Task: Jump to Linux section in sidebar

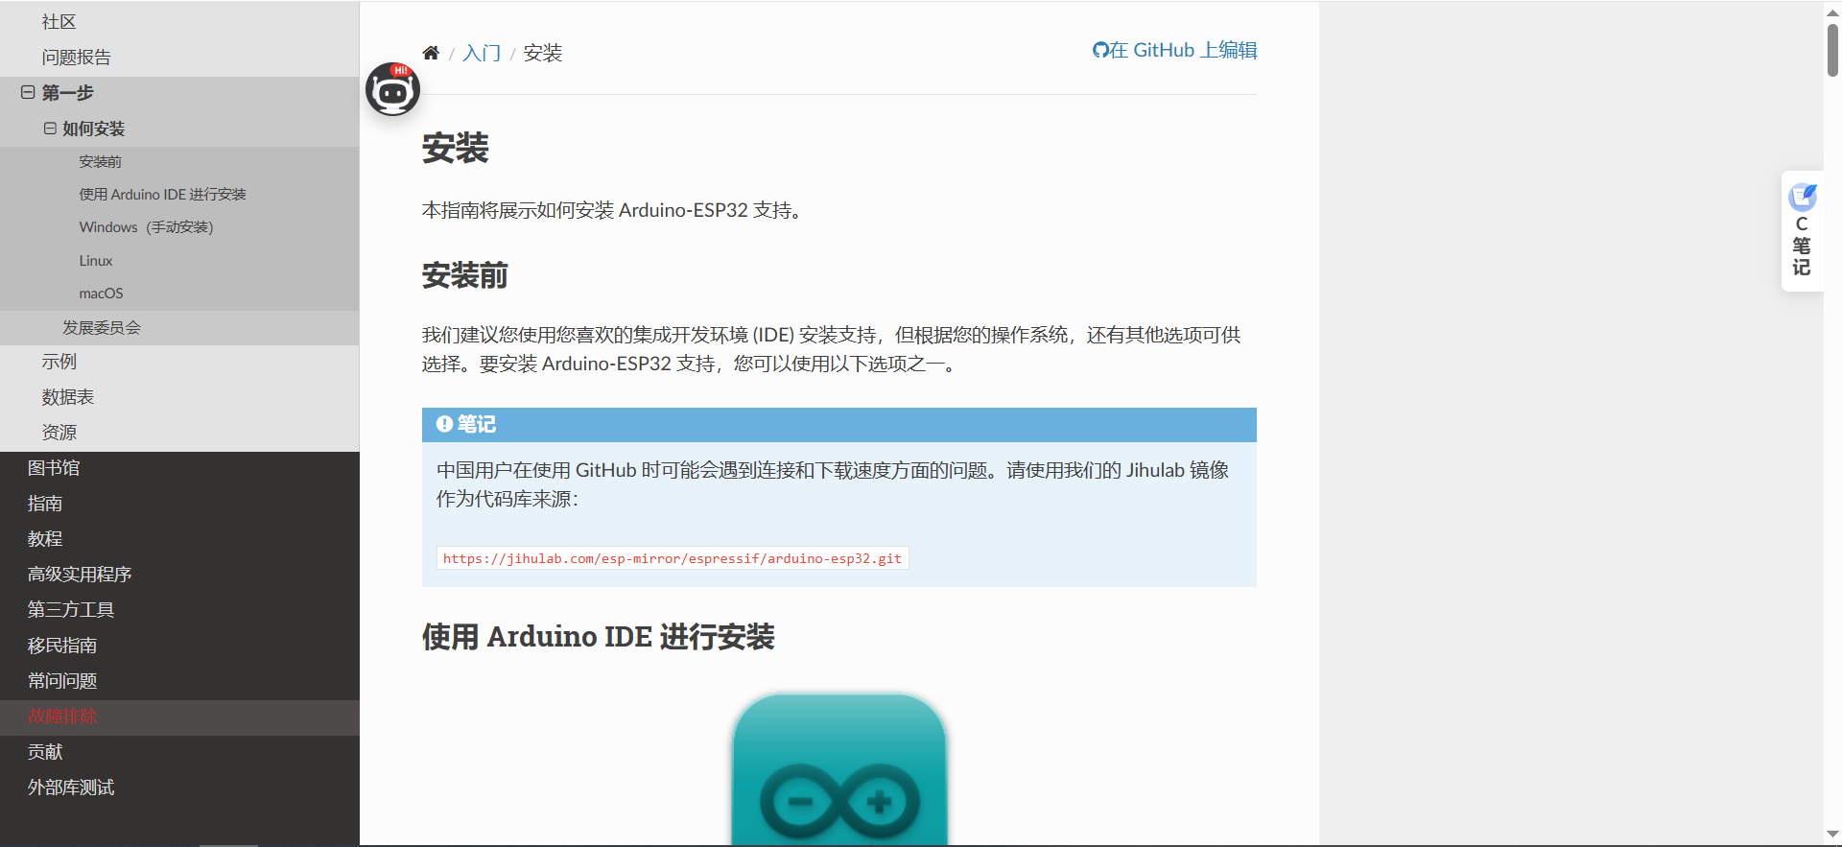Action: pyautogui.click(x=96, y=261)
